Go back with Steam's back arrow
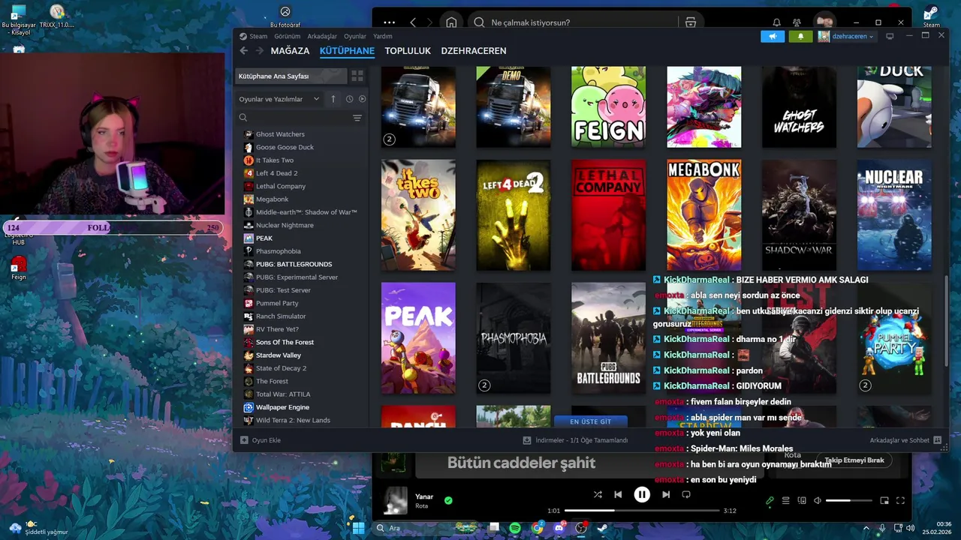 (244, 51)
